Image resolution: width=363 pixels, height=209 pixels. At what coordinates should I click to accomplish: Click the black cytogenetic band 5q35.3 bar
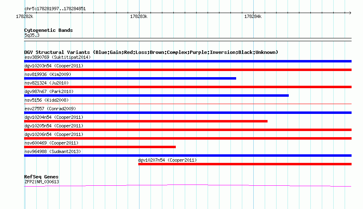tap(188, 40)
